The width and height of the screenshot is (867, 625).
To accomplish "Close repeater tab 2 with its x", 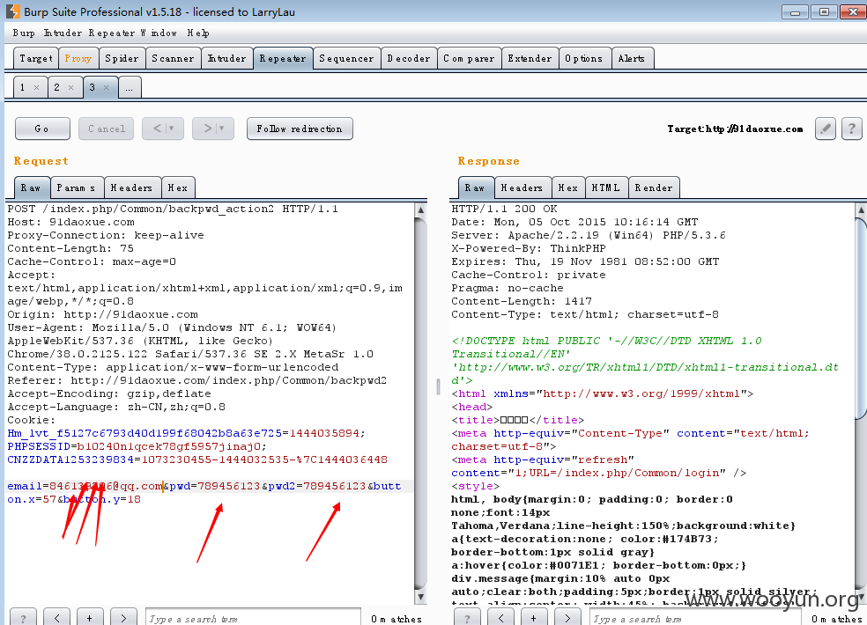I will click(70, 87).
